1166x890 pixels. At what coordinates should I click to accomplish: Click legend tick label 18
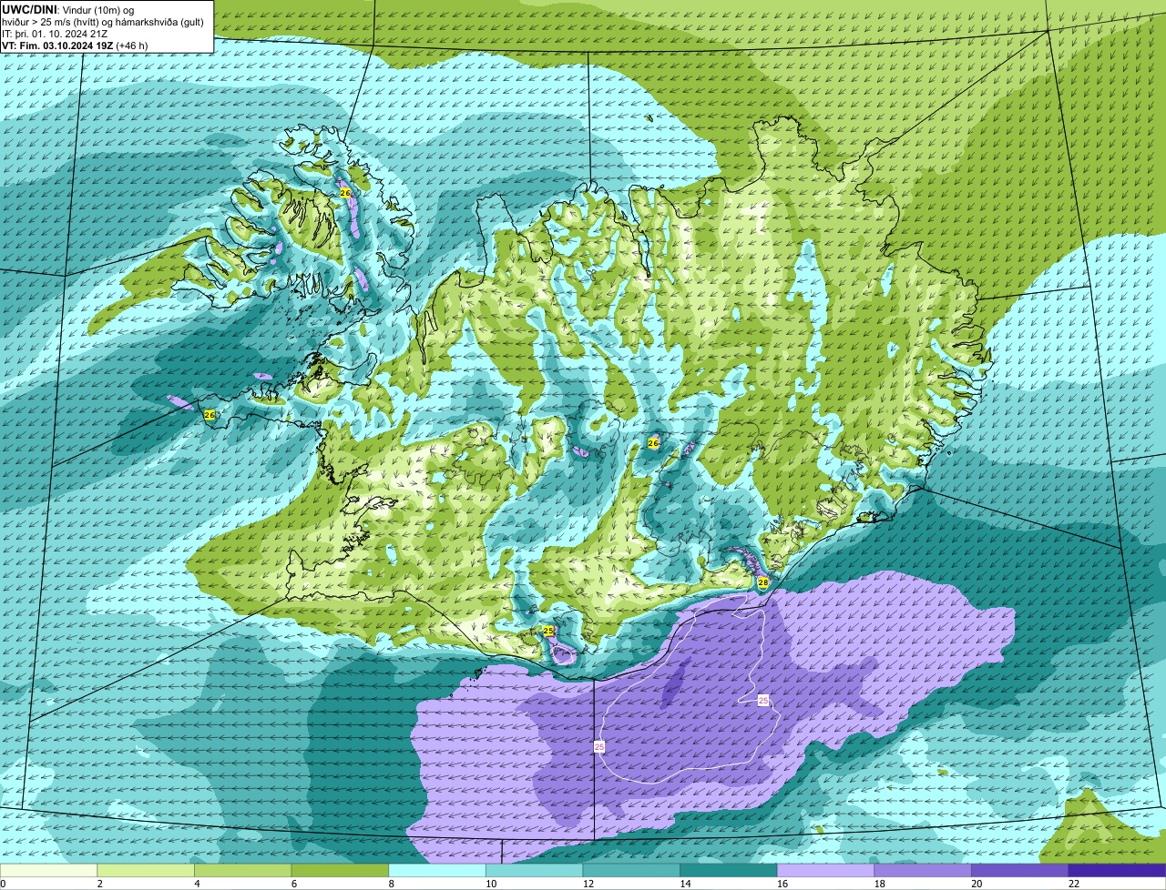880,884
